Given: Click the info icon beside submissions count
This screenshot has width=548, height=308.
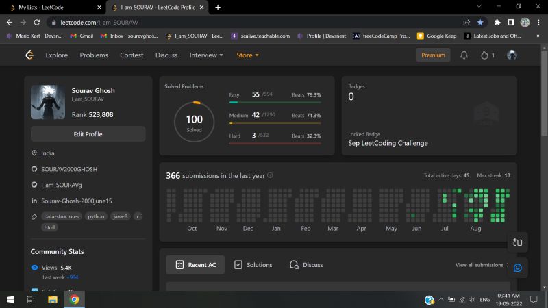Looking at the screenshot, I should point(270,175).
